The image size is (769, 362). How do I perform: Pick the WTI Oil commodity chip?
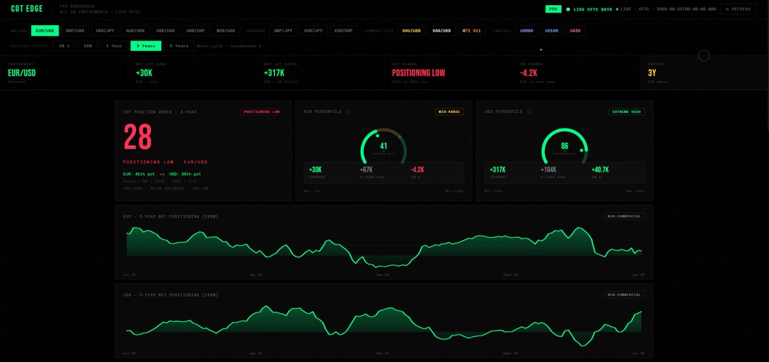click(472, 30)
